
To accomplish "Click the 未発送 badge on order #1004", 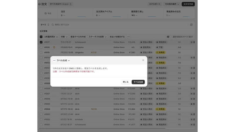I will tap(160, 109).
